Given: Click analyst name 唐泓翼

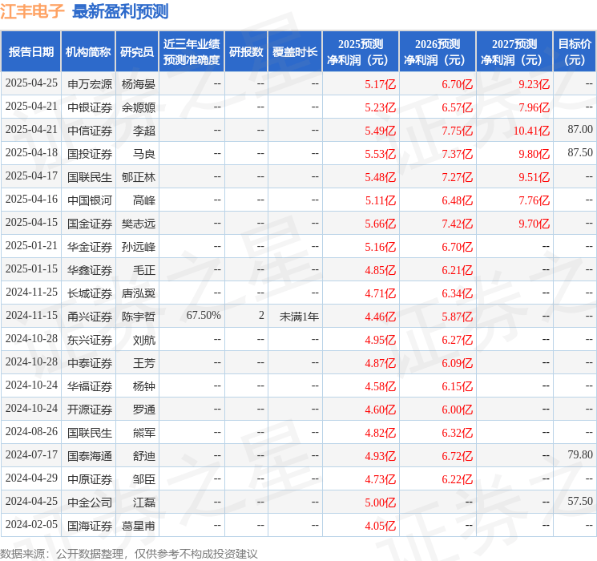Looking at the screenshot, I should pyautogui.click(x=138, y=293).
